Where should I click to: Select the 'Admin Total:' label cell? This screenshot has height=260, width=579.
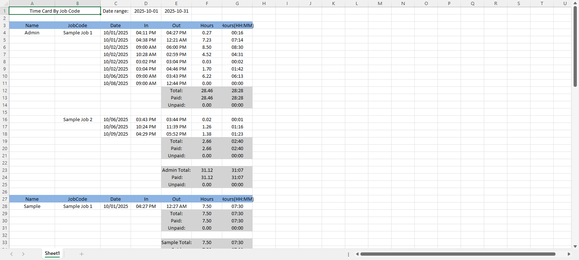[x=176, y=170]
